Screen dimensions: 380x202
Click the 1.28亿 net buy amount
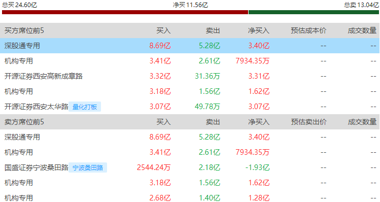(259, 198)
